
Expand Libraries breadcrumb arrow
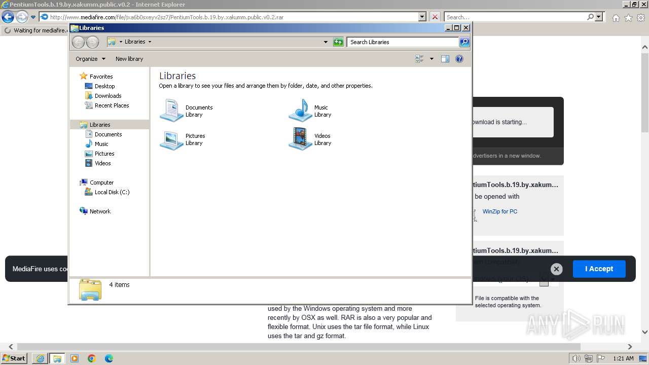[150, 42]
